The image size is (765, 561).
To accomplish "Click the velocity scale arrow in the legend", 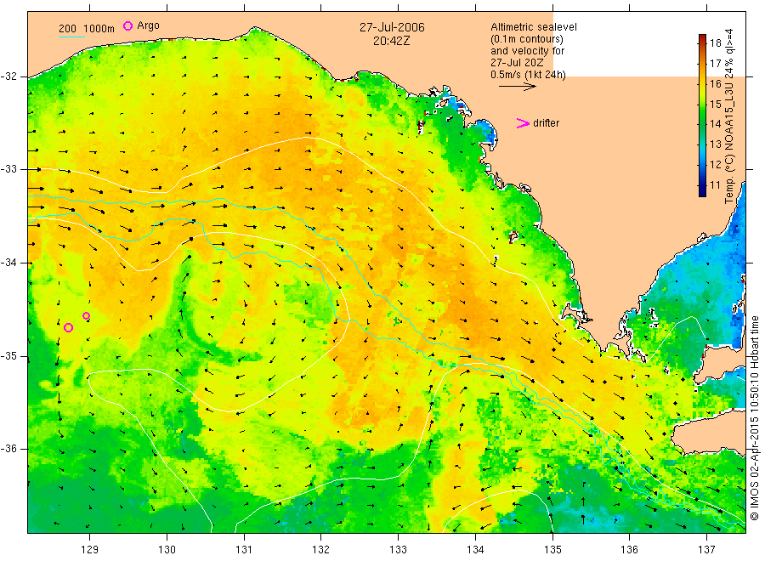I will coord(517,87).
